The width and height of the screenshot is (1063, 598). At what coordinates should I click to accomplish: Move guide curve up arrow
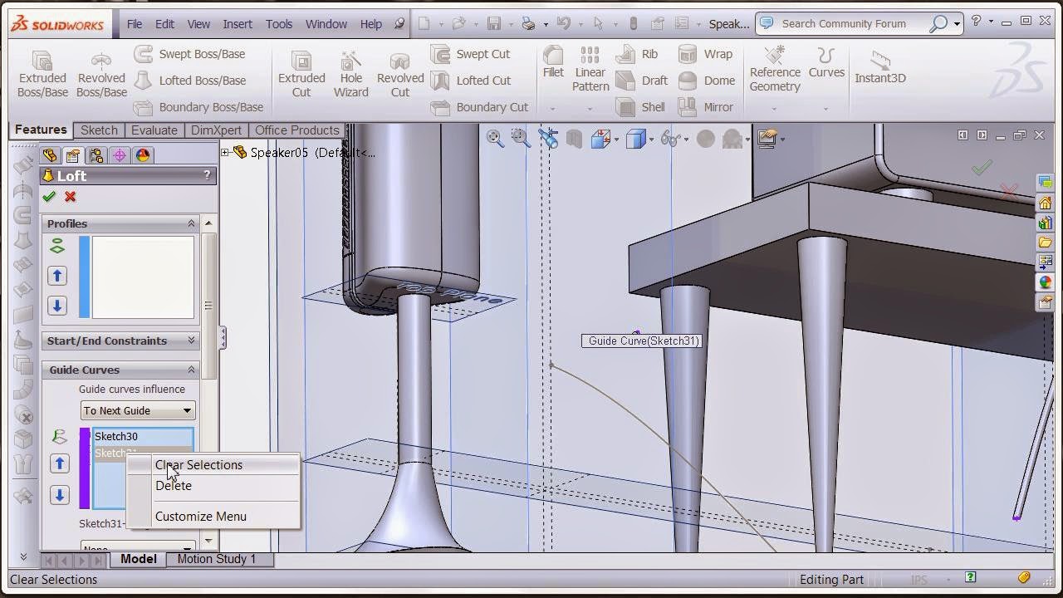pos(59,463)
